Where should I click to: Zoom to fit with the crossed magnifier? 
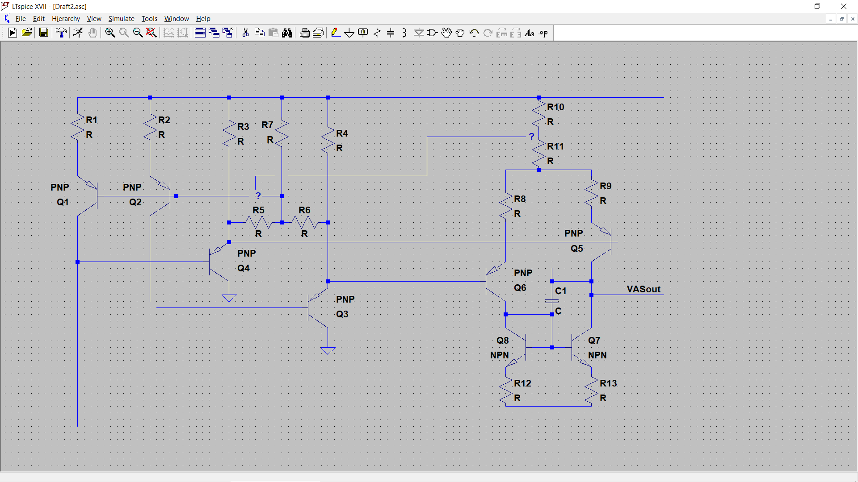point(151,33)
